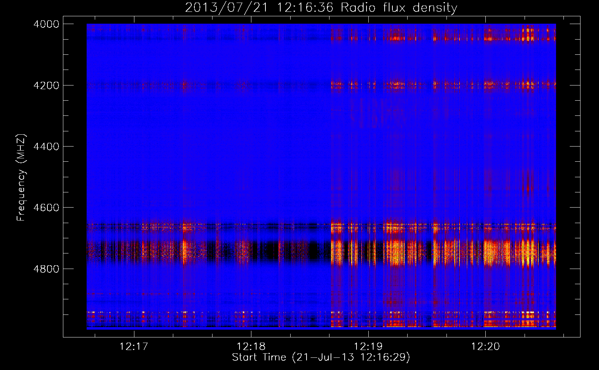Click the 4400 frequency axis label

click(x=46, y=147)
